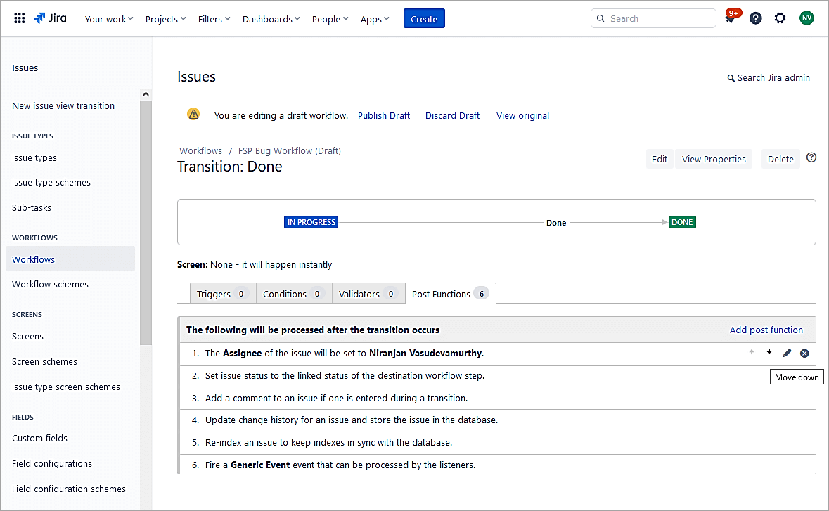This screenshot has height=511, width=829.
Task: Open the help question mark icon
Action: [755, 18]
